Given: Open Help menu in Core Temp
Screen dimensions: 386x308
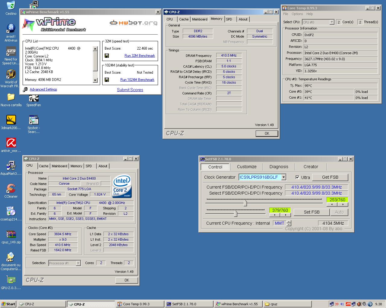Looking at the screenshot, I should pos(310,14).
